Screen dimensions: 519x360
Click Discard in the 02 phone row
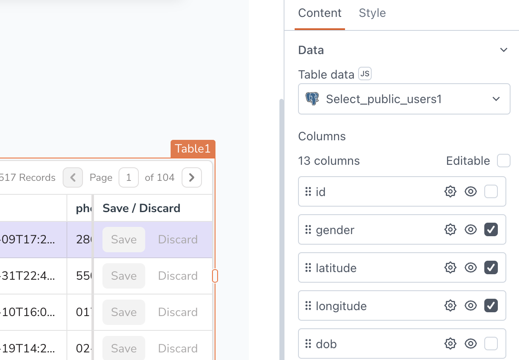[x=178, y=349]
